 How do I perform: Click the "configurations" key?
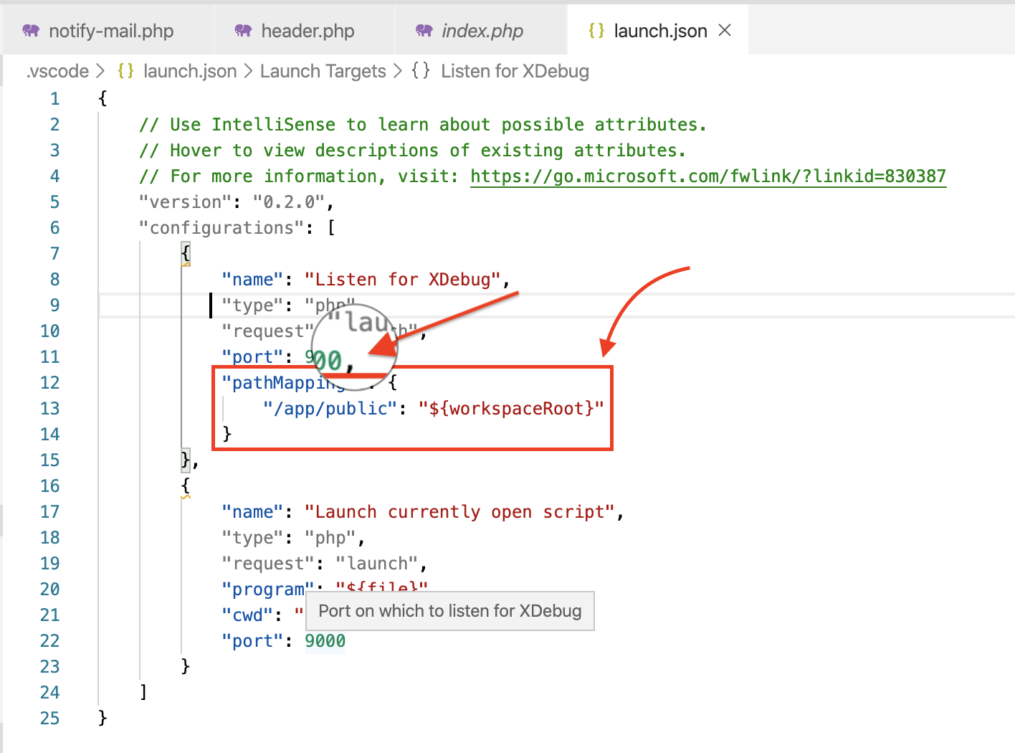pyautogui.click(x=221, y=228)
